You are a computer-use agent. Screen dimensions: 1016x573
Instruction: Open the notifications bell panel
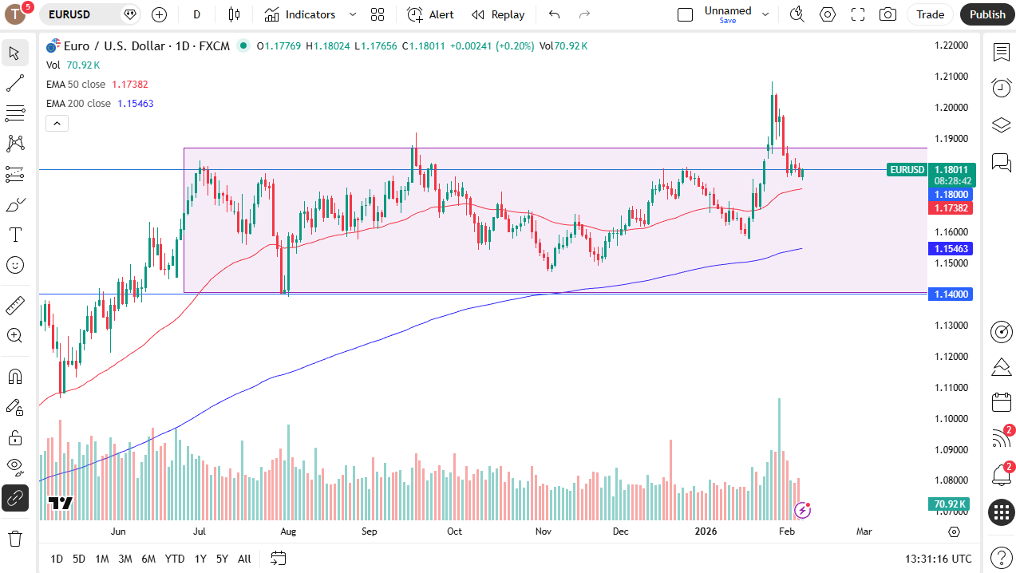pos(1001,475)
